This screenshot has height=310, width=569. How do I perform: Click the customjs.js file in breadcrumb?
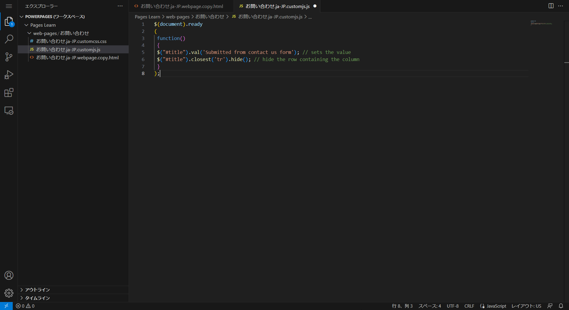tap(267, 17)
